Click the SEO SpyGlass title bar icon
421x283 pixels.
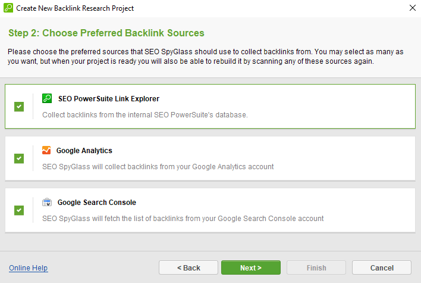click(8, 8)
